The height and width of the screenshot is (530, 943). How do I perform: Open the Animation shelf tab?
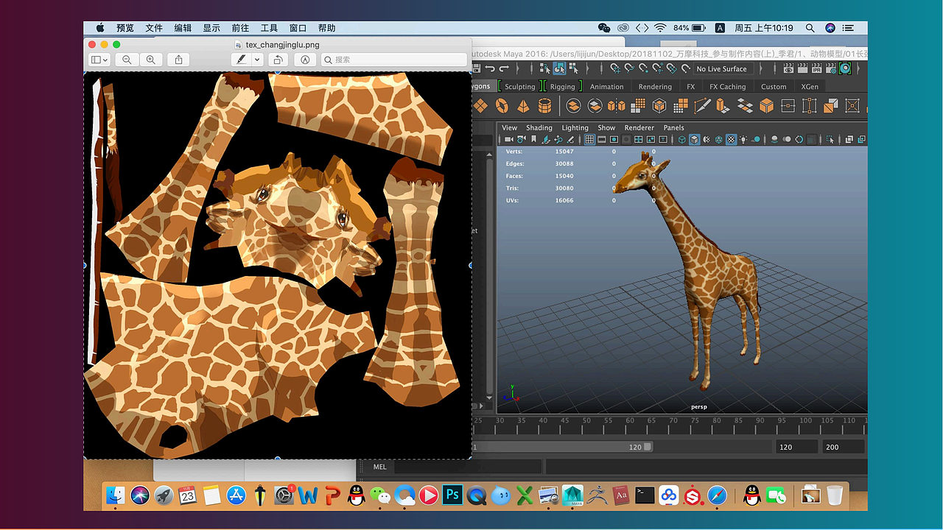tap(607, 87)
